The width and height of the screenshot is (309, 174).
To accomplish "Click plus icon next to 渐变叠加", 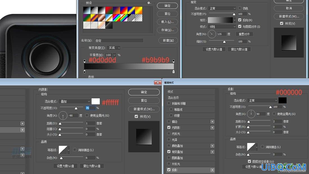I will 212,152.
